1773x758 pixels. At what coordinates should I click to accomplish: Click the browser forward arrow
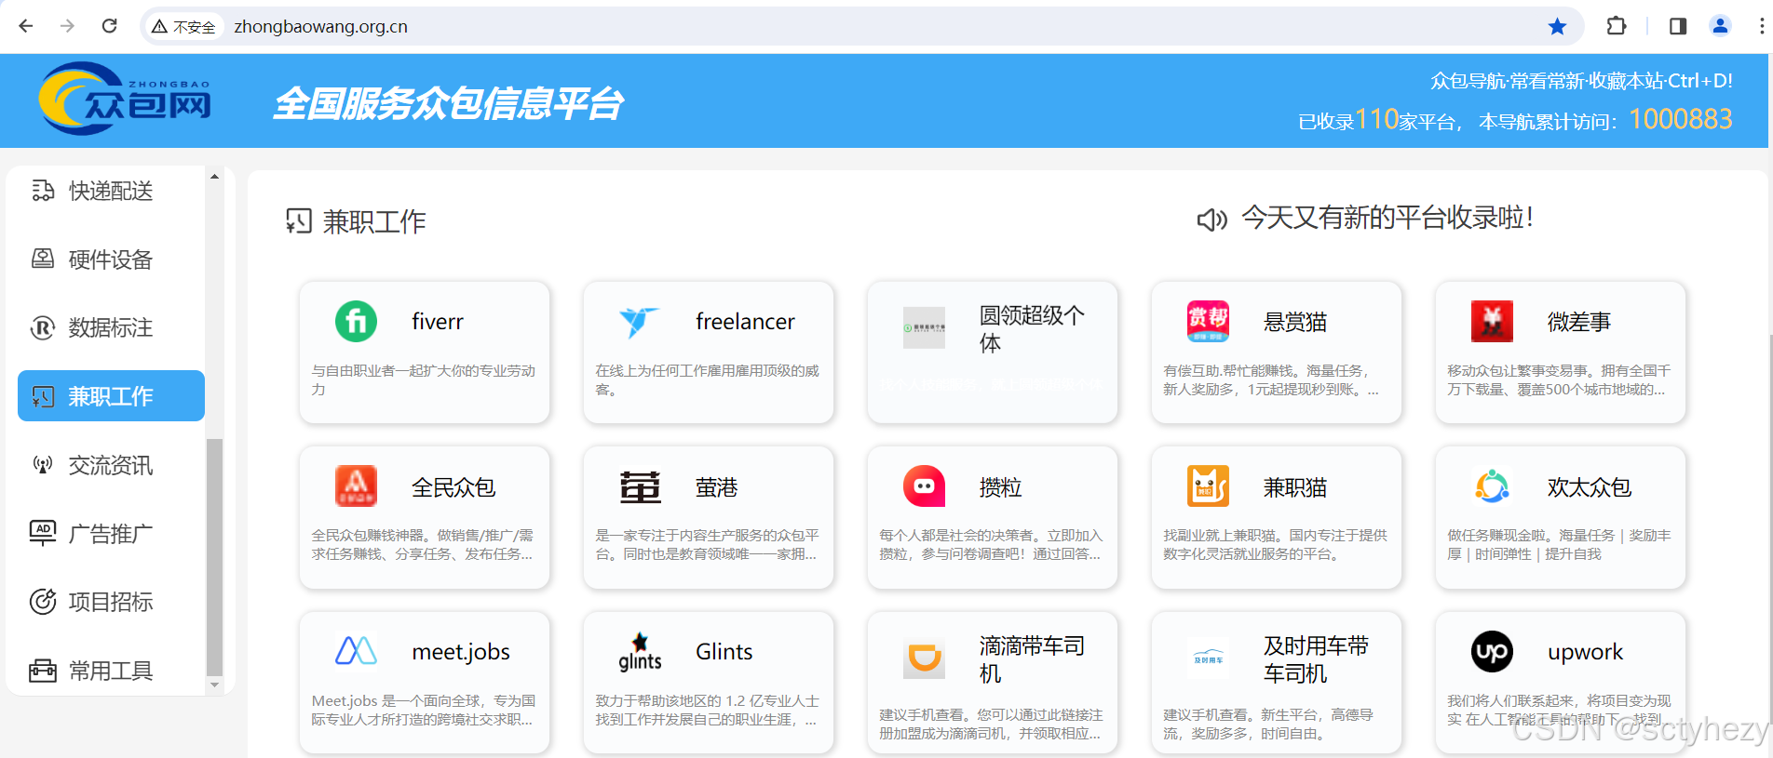pos(67,26)
